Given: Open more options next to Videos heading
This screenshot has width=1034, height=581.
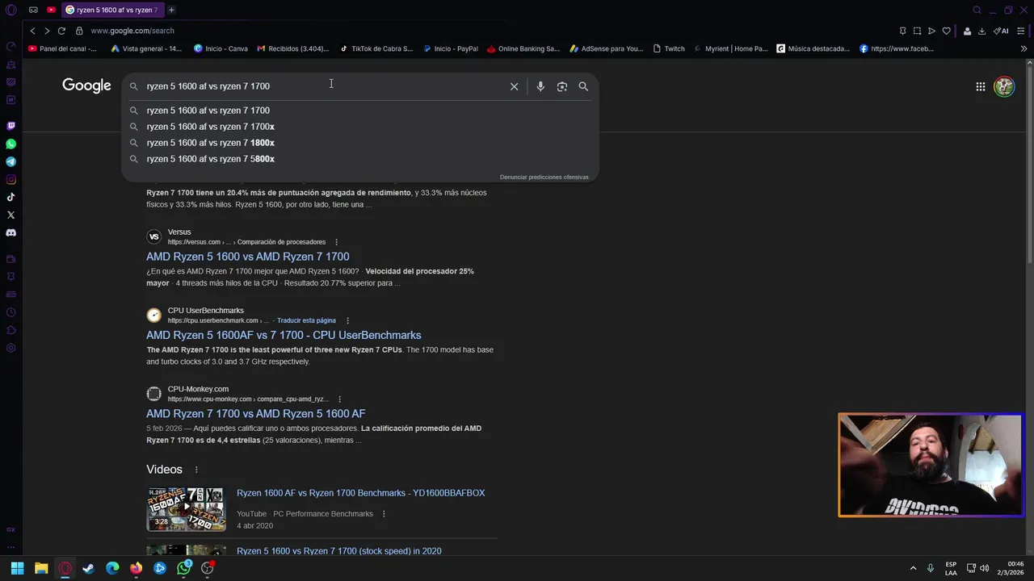Looking at the screenshot, I should tap(195, 470).
